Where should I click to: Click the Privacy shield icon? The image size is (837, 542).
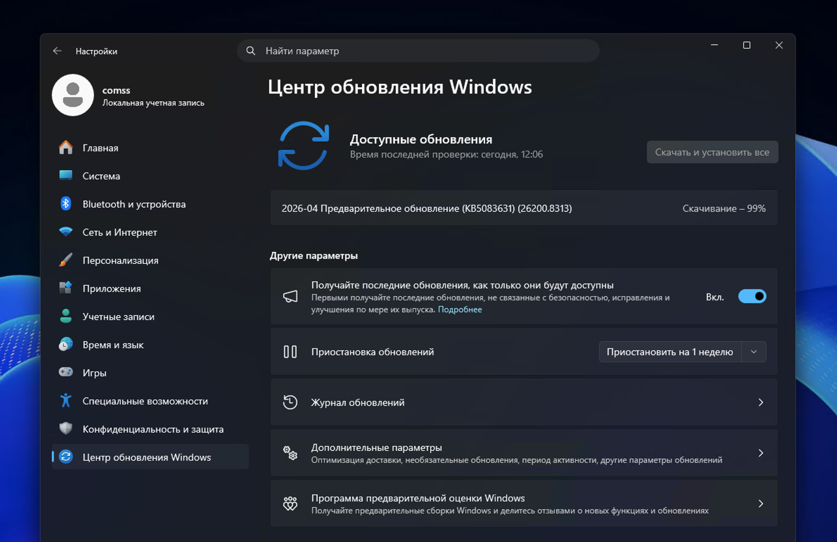(66, 428)
